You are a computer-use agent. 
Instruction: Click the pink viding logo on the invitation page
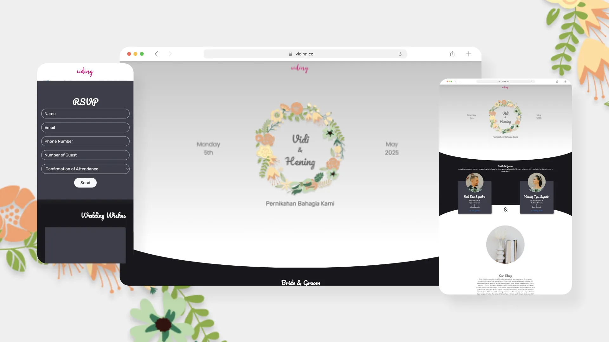299,68
